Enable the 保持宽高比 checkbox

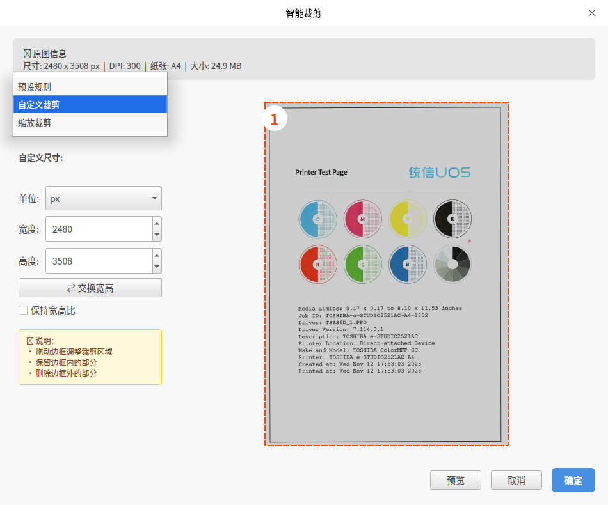[x=23, y=310]
